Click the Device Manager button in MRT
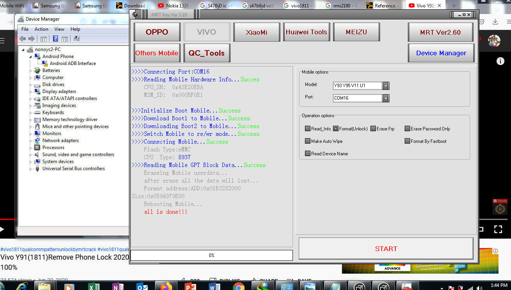Image resolution: width=511 pixels, height=290 pixels. point(441,53)
